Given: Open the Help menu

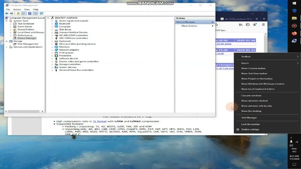Looking at the screenshot, I should pos(36,9).
